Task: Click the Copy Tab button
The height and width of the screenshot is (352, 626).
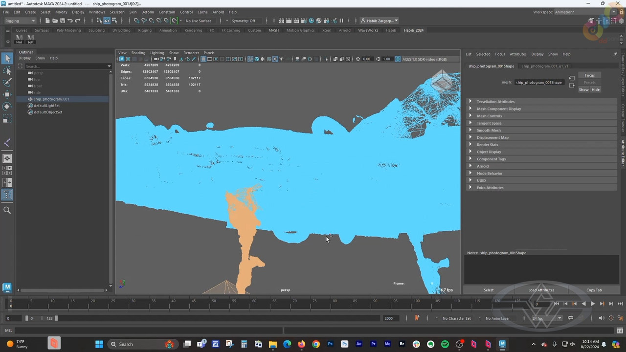Action: (x=594, y=290)
